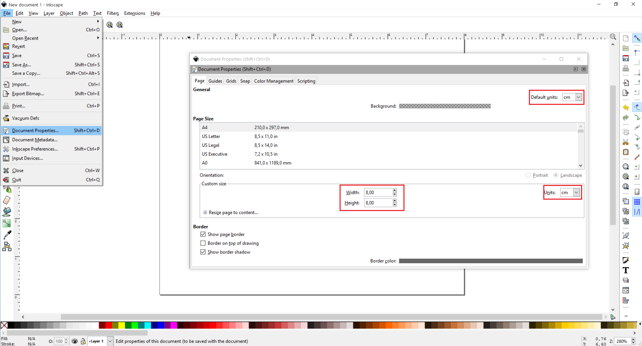Image resolution: width=642 pixels, height=346 pixels.
Task: Select the Calligraphy/Spray tool in the toolbox
Action: (7, 190)
